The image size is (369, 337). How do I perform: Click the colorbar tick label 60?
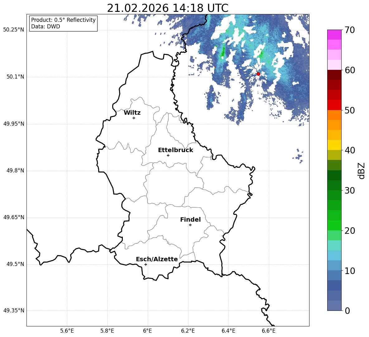point(350,70)
